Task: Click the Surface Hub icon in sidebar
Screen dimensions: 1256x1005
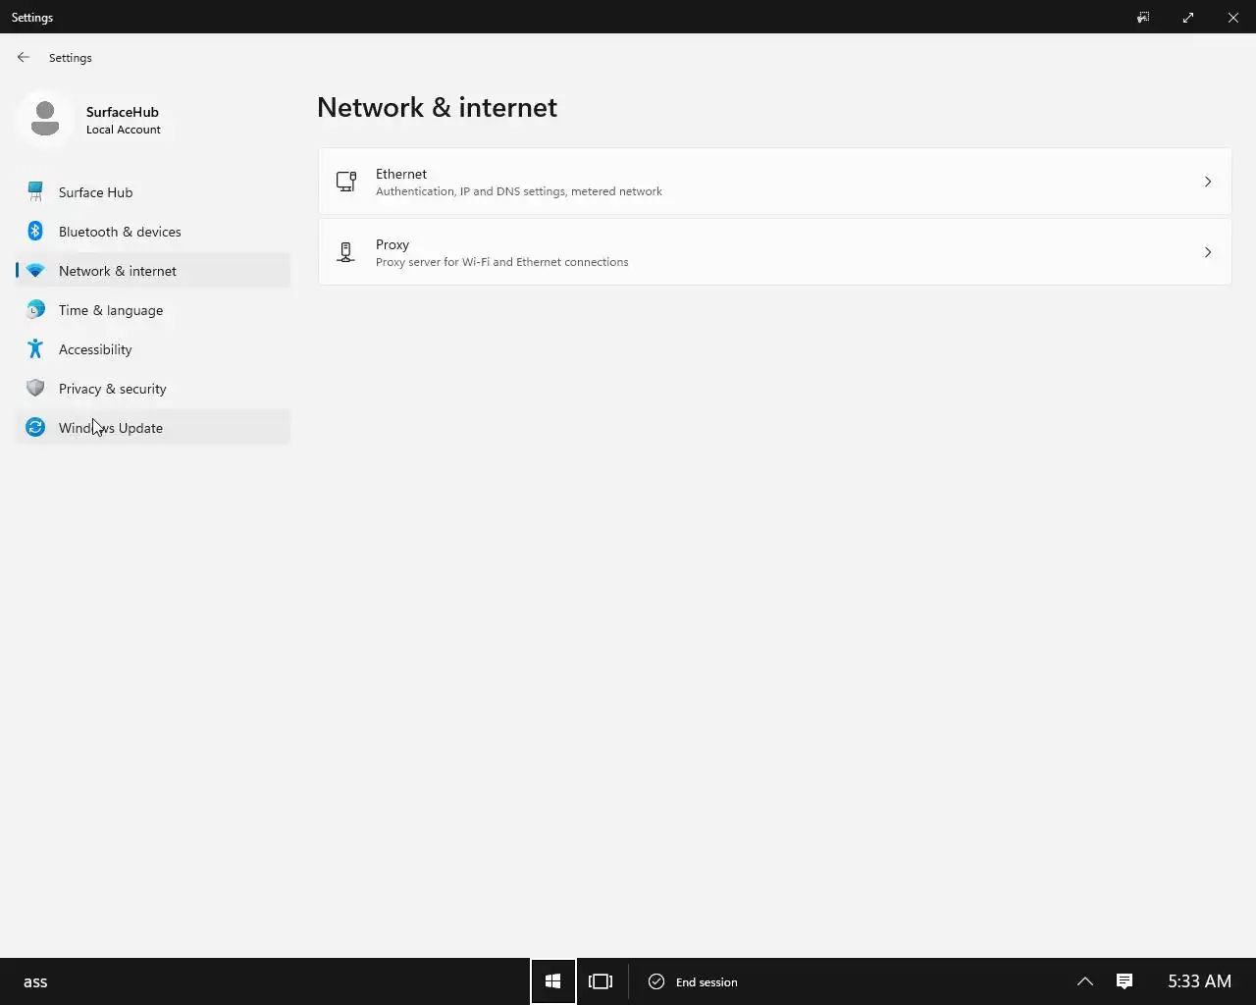Action: [35, 191]
